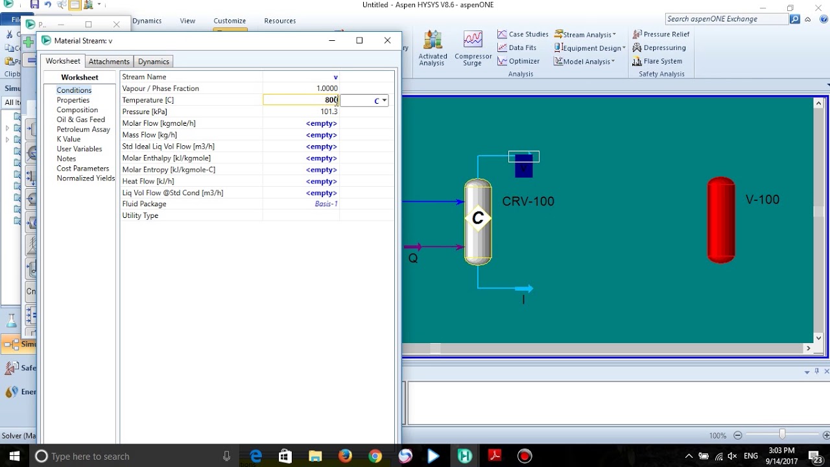Switch to the Attachments tab

tap(109, 62)
